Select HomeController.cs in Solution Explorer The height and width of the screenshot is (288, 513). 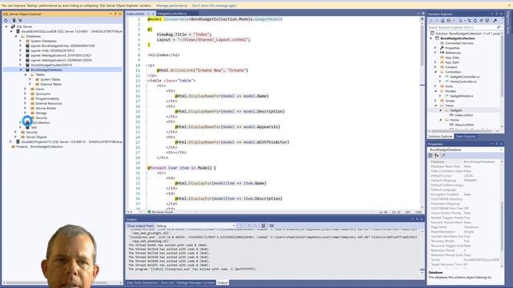pos(463,82)
